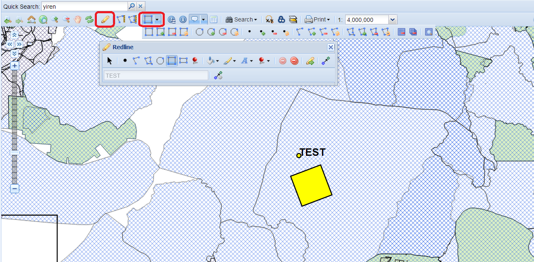
Task: Delete the selected redline with the single red icon
Action: (x=283, y=61)
